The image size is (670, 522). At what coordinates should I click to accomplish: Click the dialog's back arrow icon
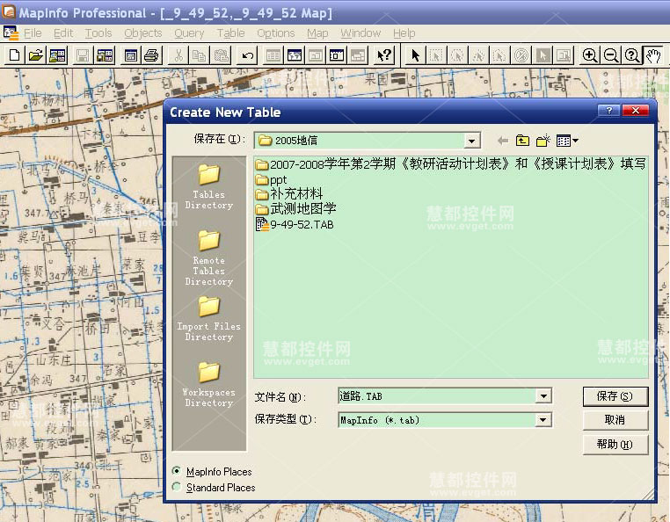pyautogui.click(x=503, y=140)
